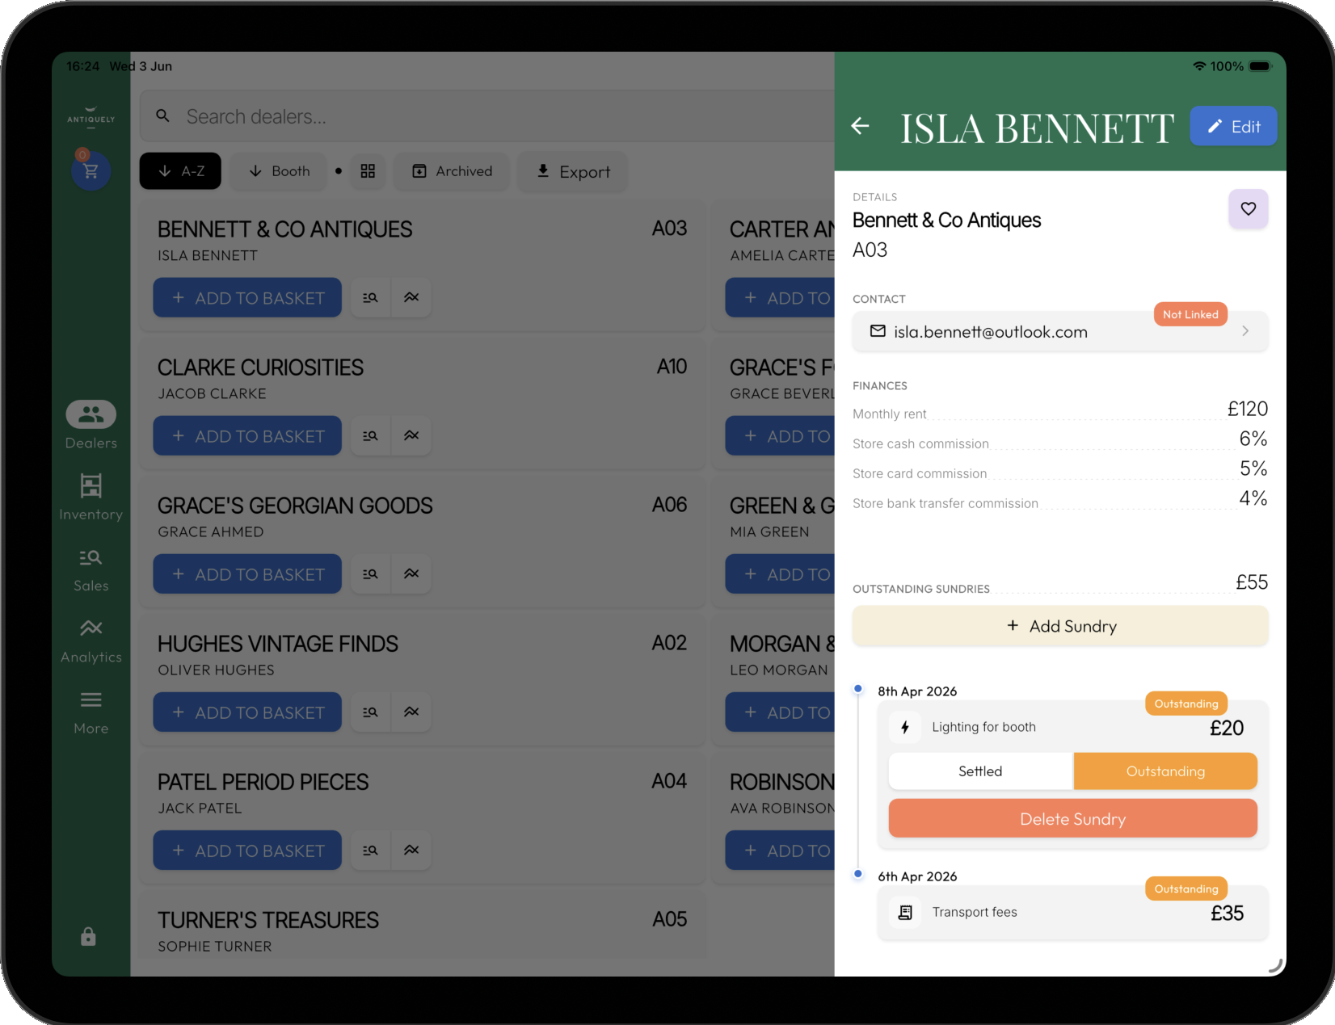Open Inventory section in sidebar
1335x1025 pixels.
(91, 497)
